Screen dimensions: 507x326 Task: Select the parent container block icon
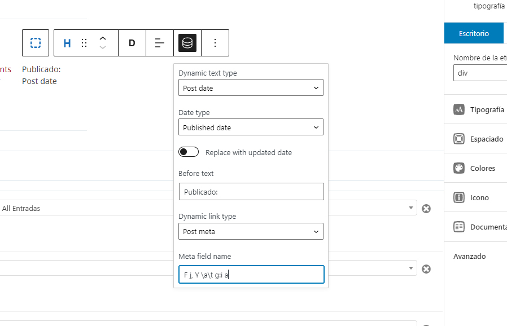click(x=36, y=43)
